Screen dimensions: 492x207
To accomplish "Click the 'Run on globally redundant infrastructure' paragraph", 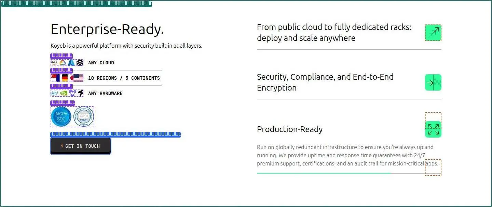I will (347, 155).
